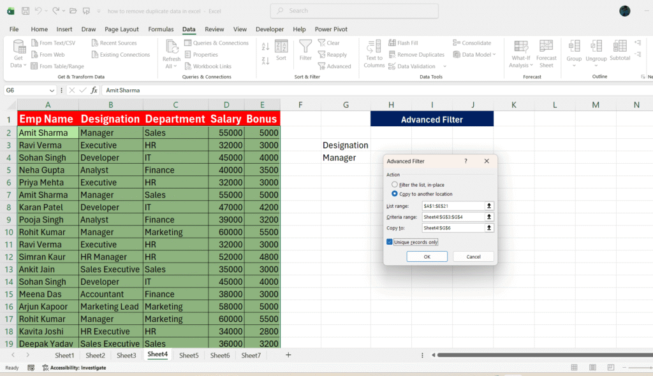Screen dimensions: 653x376
Task: Open Text to Columns wizard
Action: tap(374, 54)
